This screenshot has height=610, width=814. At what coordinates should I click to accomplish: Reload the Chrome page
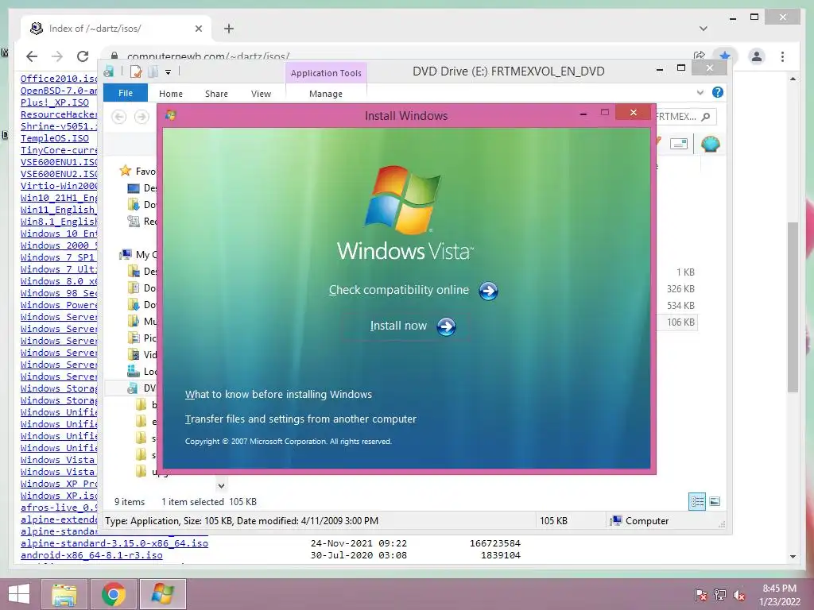point(83,56)
